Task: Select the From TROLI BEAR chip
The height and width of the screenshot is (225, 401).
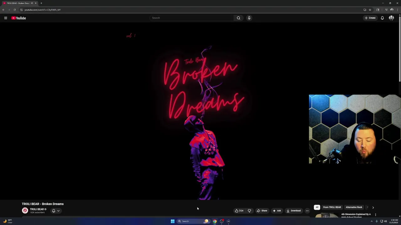Action: coord(332,207)
